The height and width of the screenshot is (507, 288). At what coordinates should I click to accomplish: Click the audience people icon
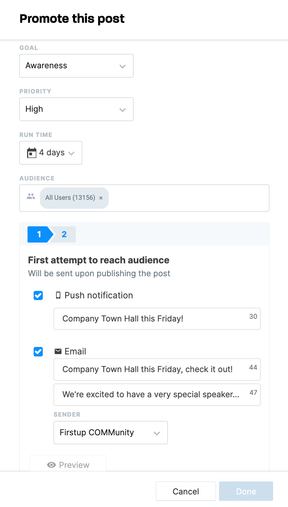tap(31, 196)
